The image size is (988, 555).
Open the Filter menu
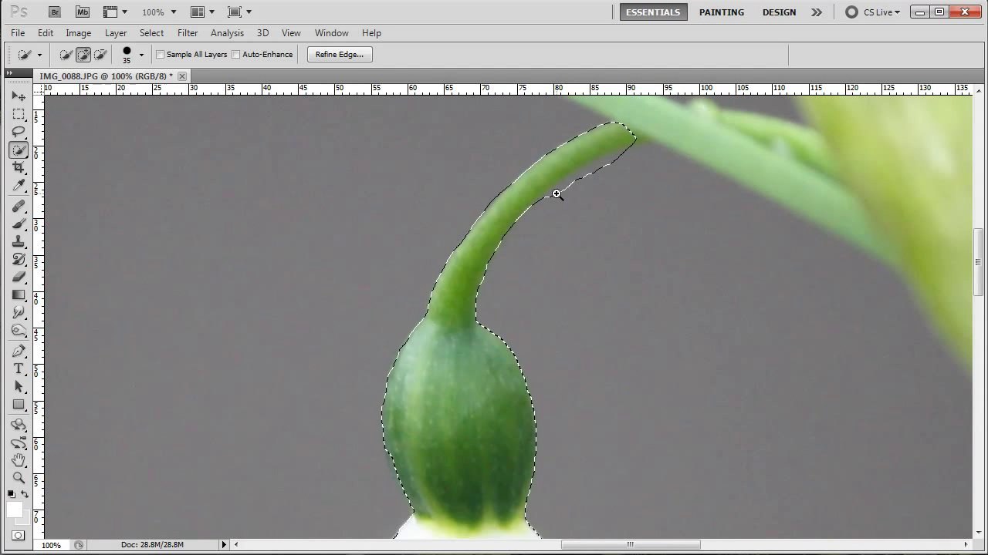click(x=188, y=33)
